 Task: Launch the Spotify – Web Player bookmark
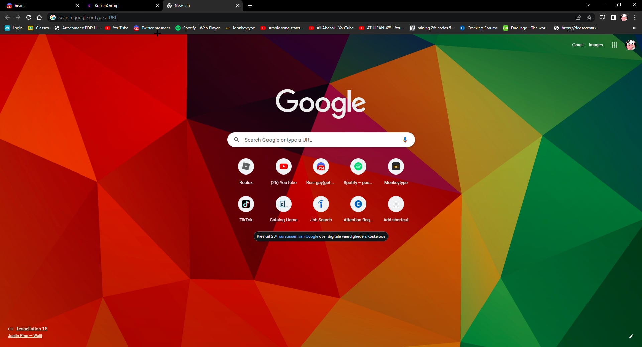pos(198,28)
